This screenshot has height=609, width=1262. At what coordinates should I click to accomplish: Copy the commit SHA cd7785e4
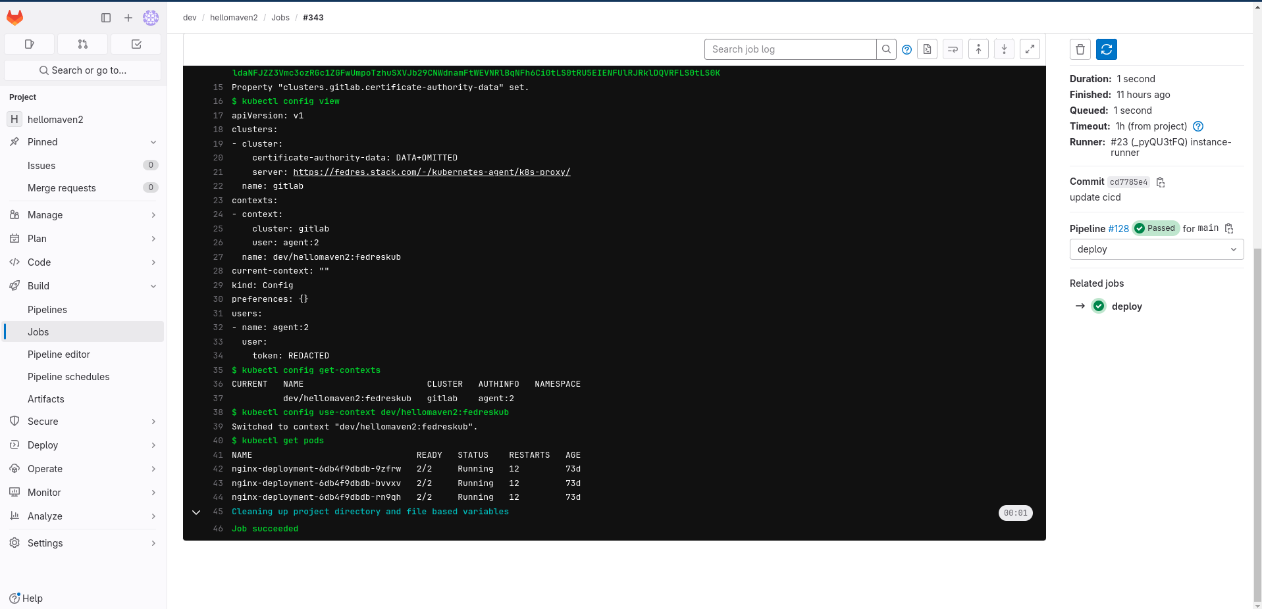point(1161,182)
